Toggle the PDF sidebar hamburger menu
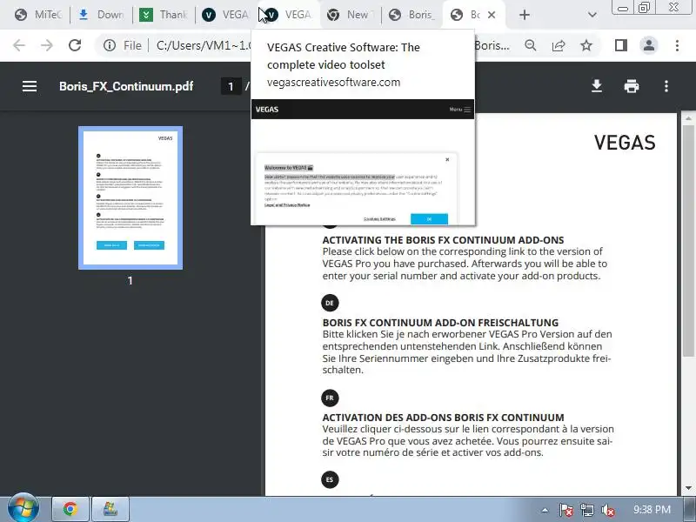 pyautogui.click(x=30, y=86)
